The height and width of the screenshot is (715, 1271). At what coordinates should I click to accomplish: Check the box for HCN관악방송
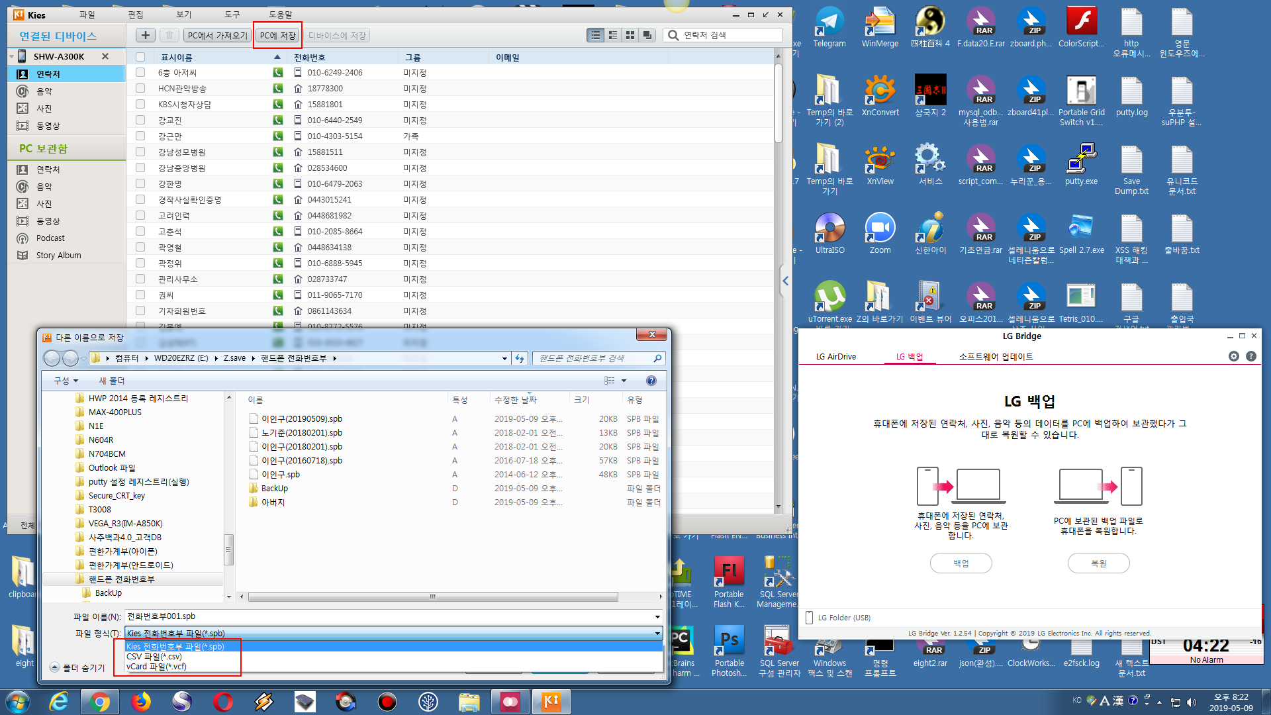click(x=140, y=88)
